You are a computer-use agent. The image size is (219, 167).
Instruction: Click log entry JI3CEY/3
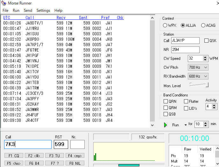34,93
